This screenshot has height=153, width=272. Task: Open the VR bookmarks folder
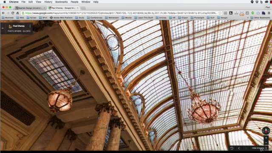tap(172, 18)
